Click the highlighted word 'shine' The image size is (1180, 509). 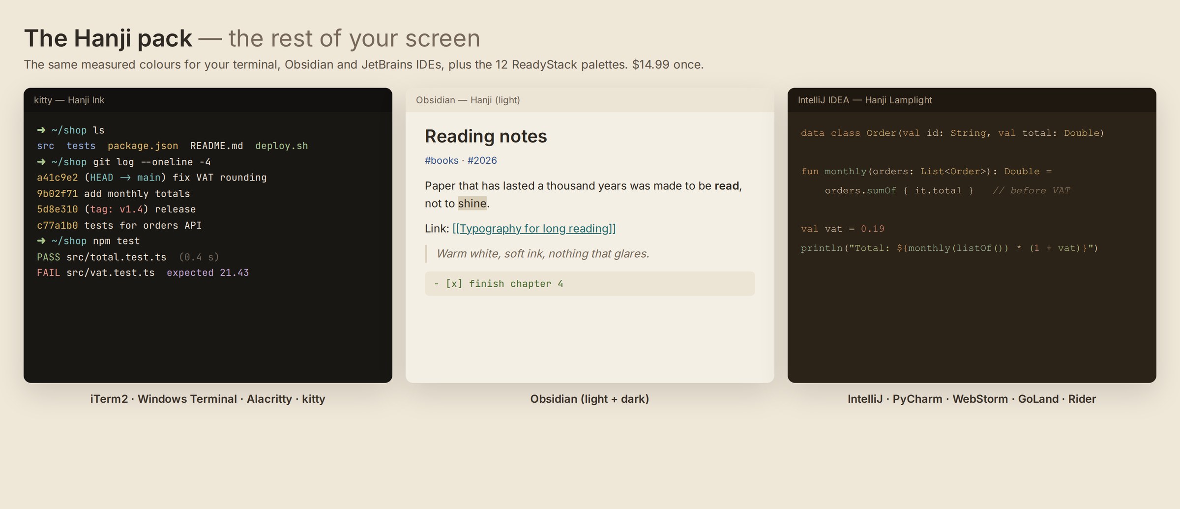472,204
